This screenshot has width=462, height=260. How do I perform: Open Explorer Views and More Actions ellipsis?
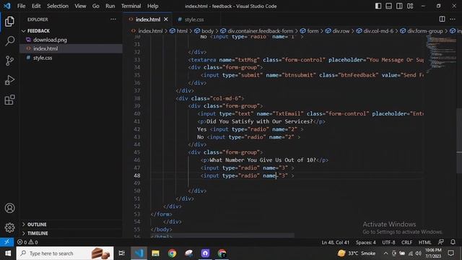(113, 19)
